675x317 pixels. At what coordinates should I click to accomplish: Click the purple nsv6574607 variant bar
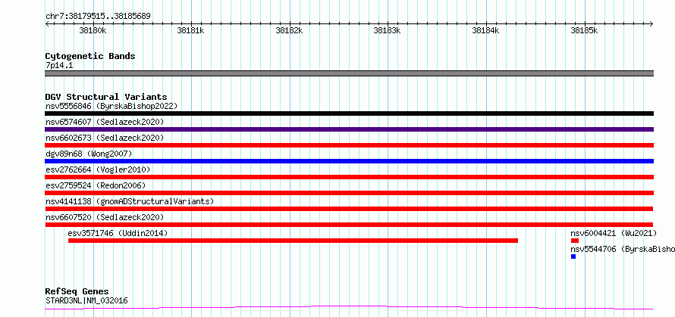pyautogui.click(x=349, y=129)
